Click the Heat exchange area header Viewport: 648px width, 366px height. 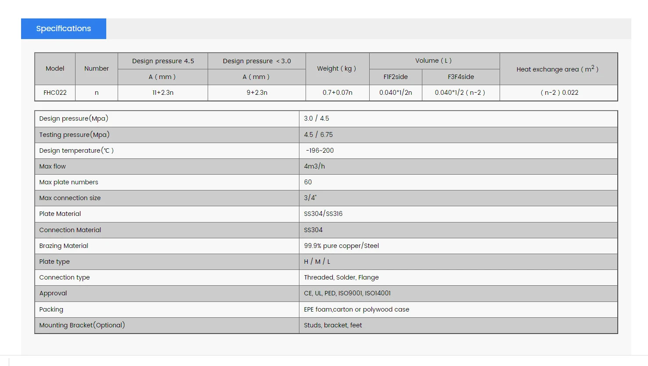[x=558, y=69]
